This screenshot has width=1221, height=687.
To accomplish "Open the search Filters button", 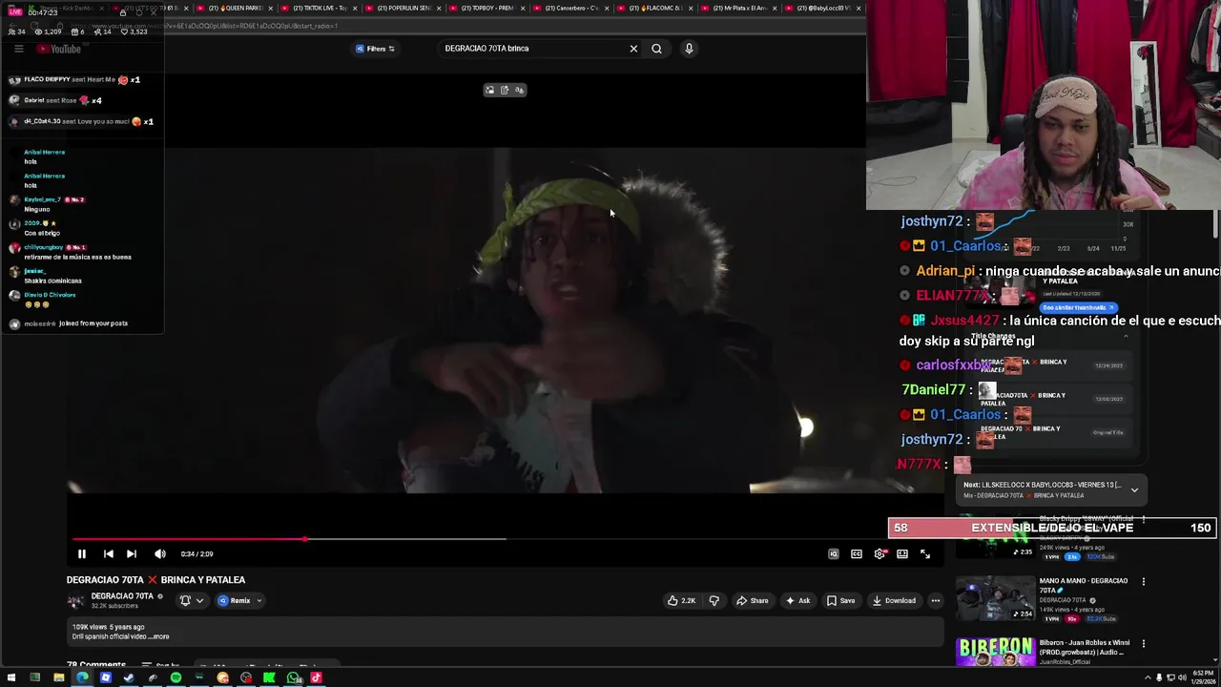I will pos(375,49).
